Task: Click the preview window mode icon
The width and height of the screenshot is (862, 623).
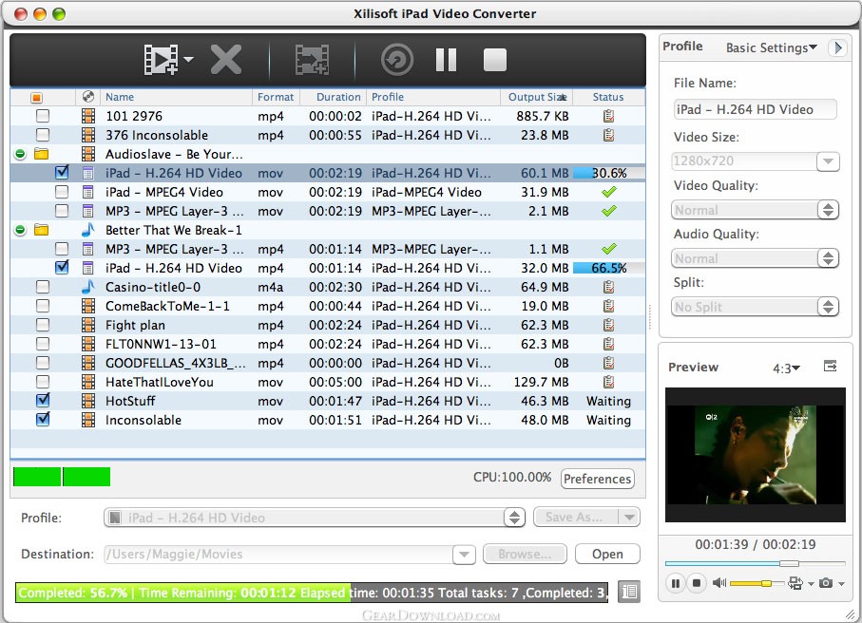Action: click(x=830, y=366)
